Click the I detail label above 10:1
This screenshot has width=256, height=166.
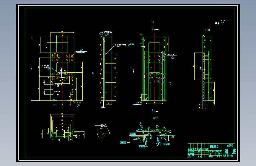pyautogui.click(x=103, y=121)
